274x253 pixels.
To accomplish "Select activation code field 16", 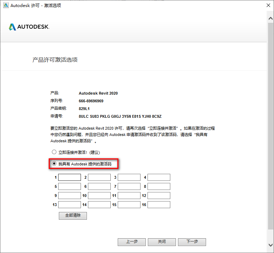I will pyautogui.click(x=159, y=205).
